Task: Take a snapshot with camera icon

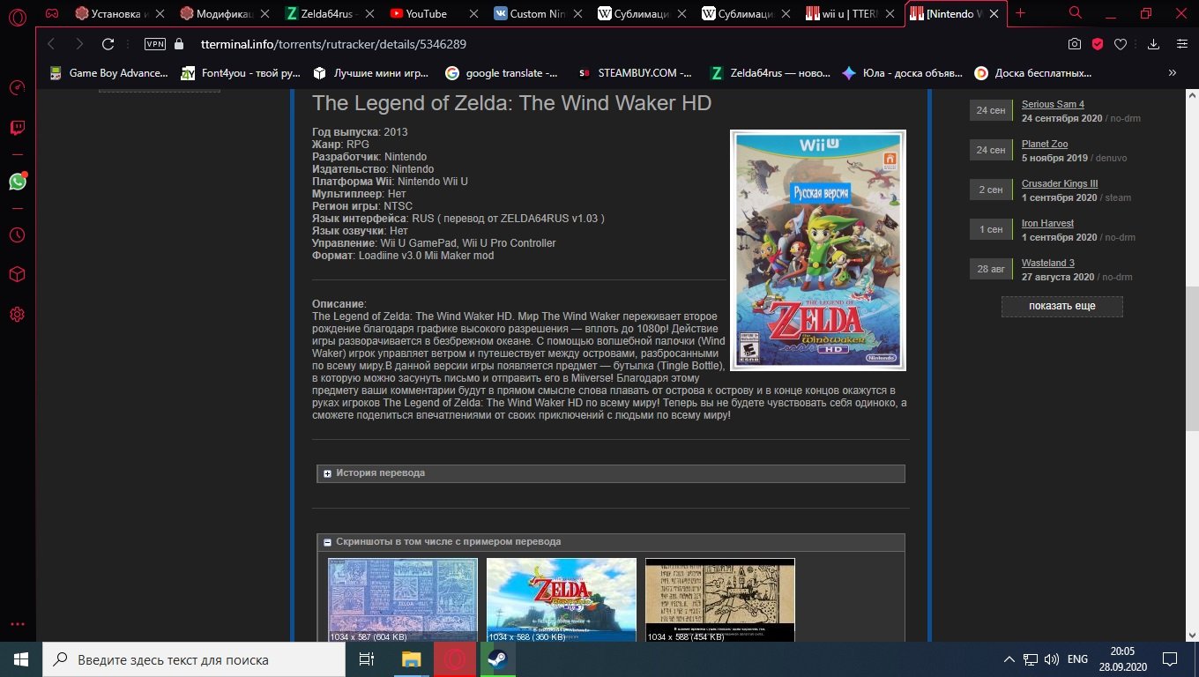Action: click(1075, 44)
